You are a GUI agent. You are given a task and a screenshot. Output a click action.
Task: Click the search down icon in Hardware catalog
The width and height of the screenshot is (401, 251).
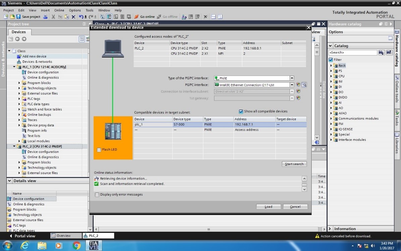(x=381, y=52)
